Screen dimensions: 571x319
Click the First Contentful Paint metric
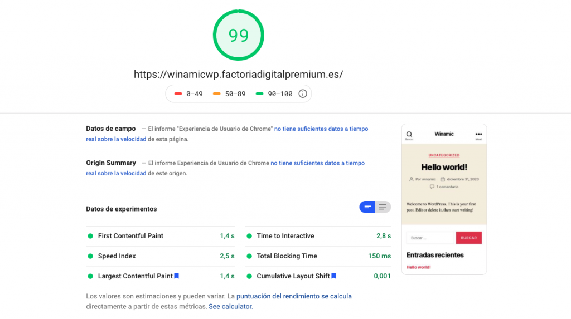tap(160, 236)
